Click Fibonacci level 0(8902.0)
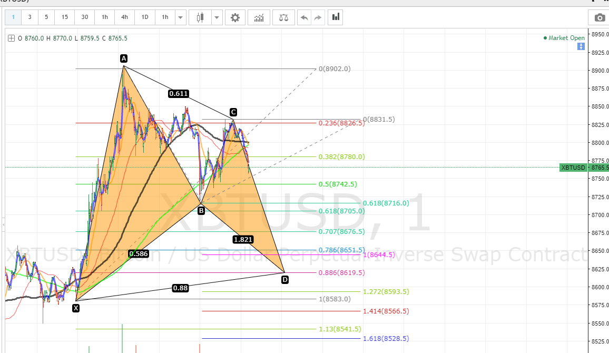 point(335,68)
